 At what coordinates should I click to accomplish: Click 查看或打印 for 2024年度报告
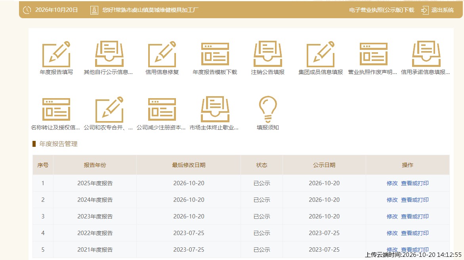414,200
